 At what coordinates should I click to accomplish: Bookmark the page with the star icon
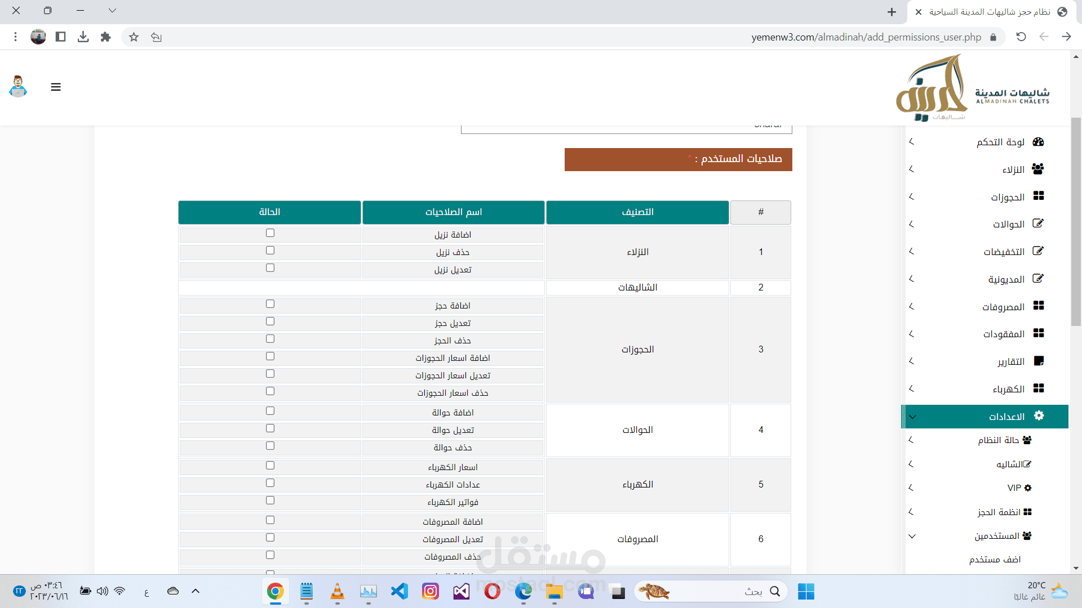tap(134, 37)
